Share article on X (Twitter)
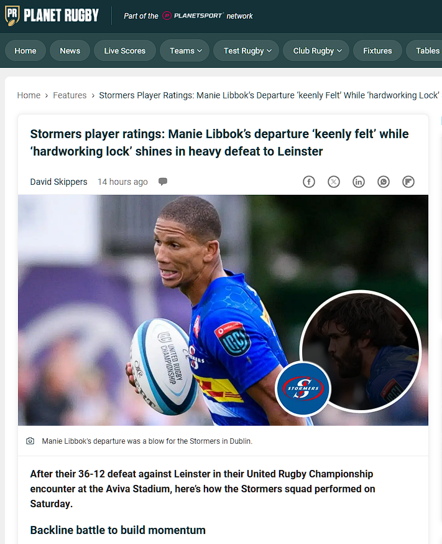 pos(334,182)
